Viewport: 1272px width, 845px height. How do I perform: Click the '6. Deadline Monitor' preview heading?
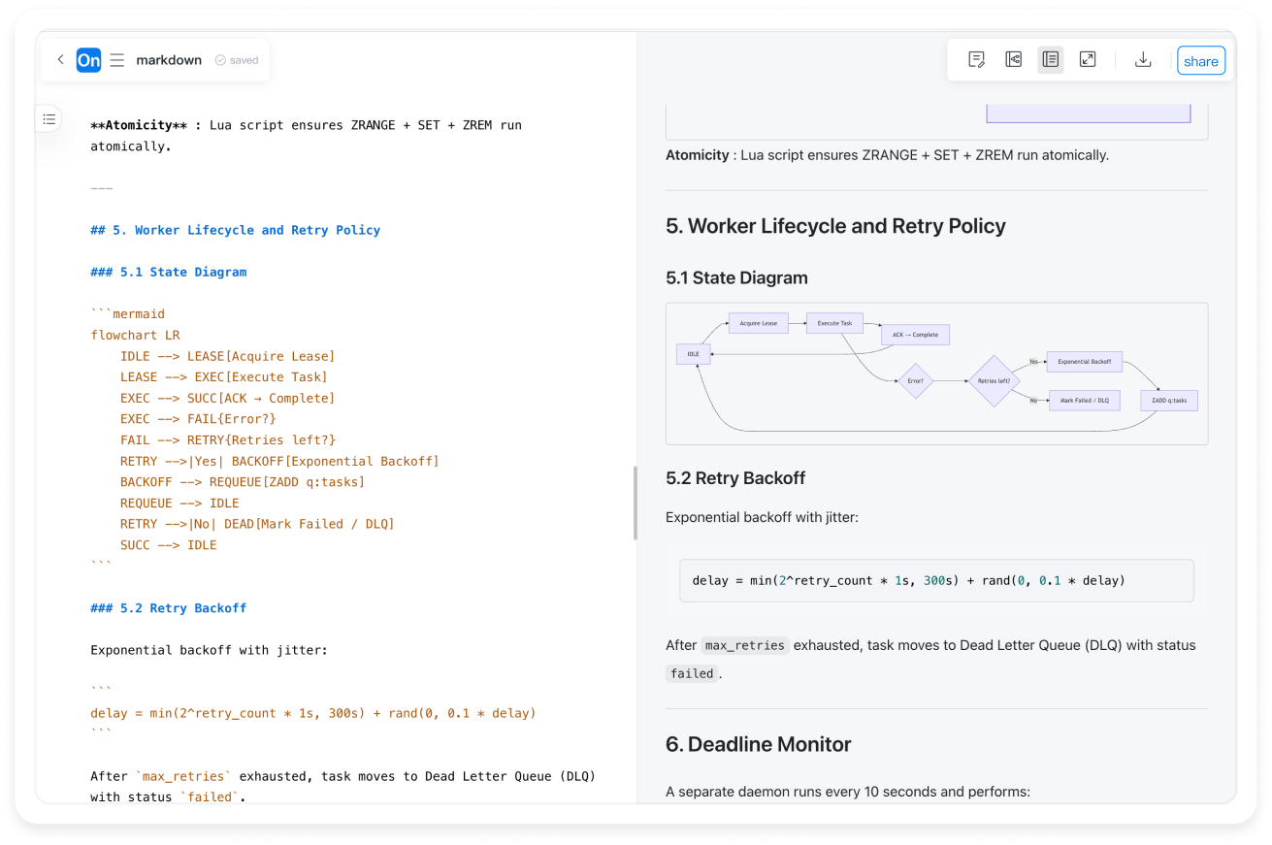pyautogui.click(x=758, y=744)
